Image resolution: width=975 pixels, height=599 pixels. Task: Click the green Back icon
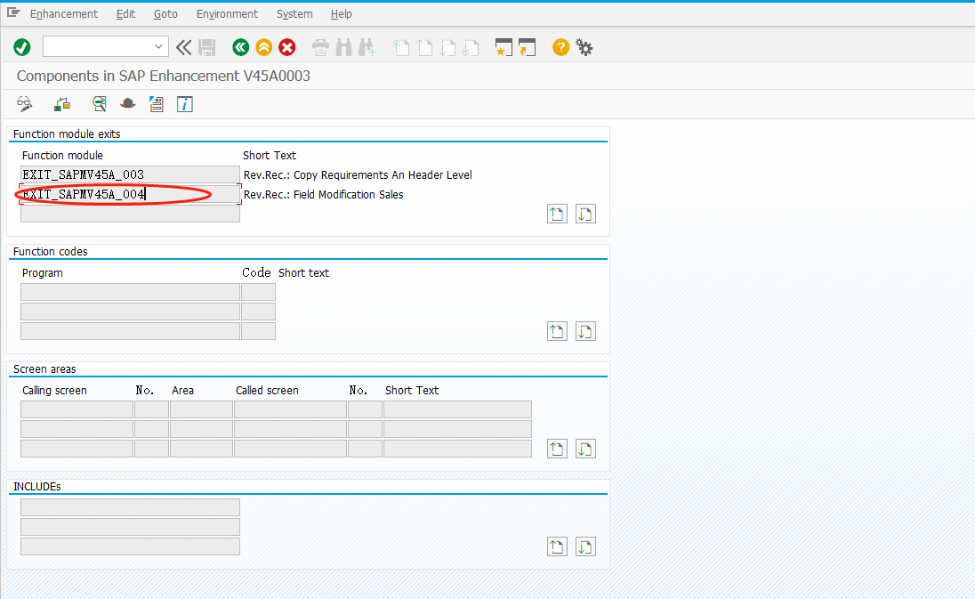pos(241,47)
